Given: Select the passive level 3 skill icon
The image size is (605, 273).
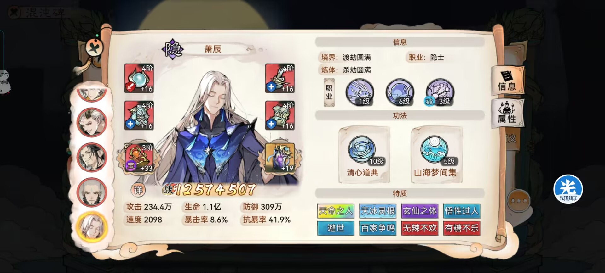Looking at the screenshot, I should click(440, 92).
